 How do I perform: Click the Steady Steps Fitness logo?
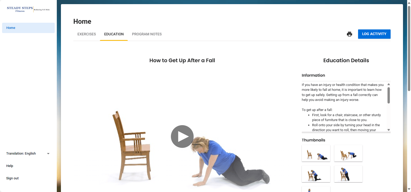point(28,9)
